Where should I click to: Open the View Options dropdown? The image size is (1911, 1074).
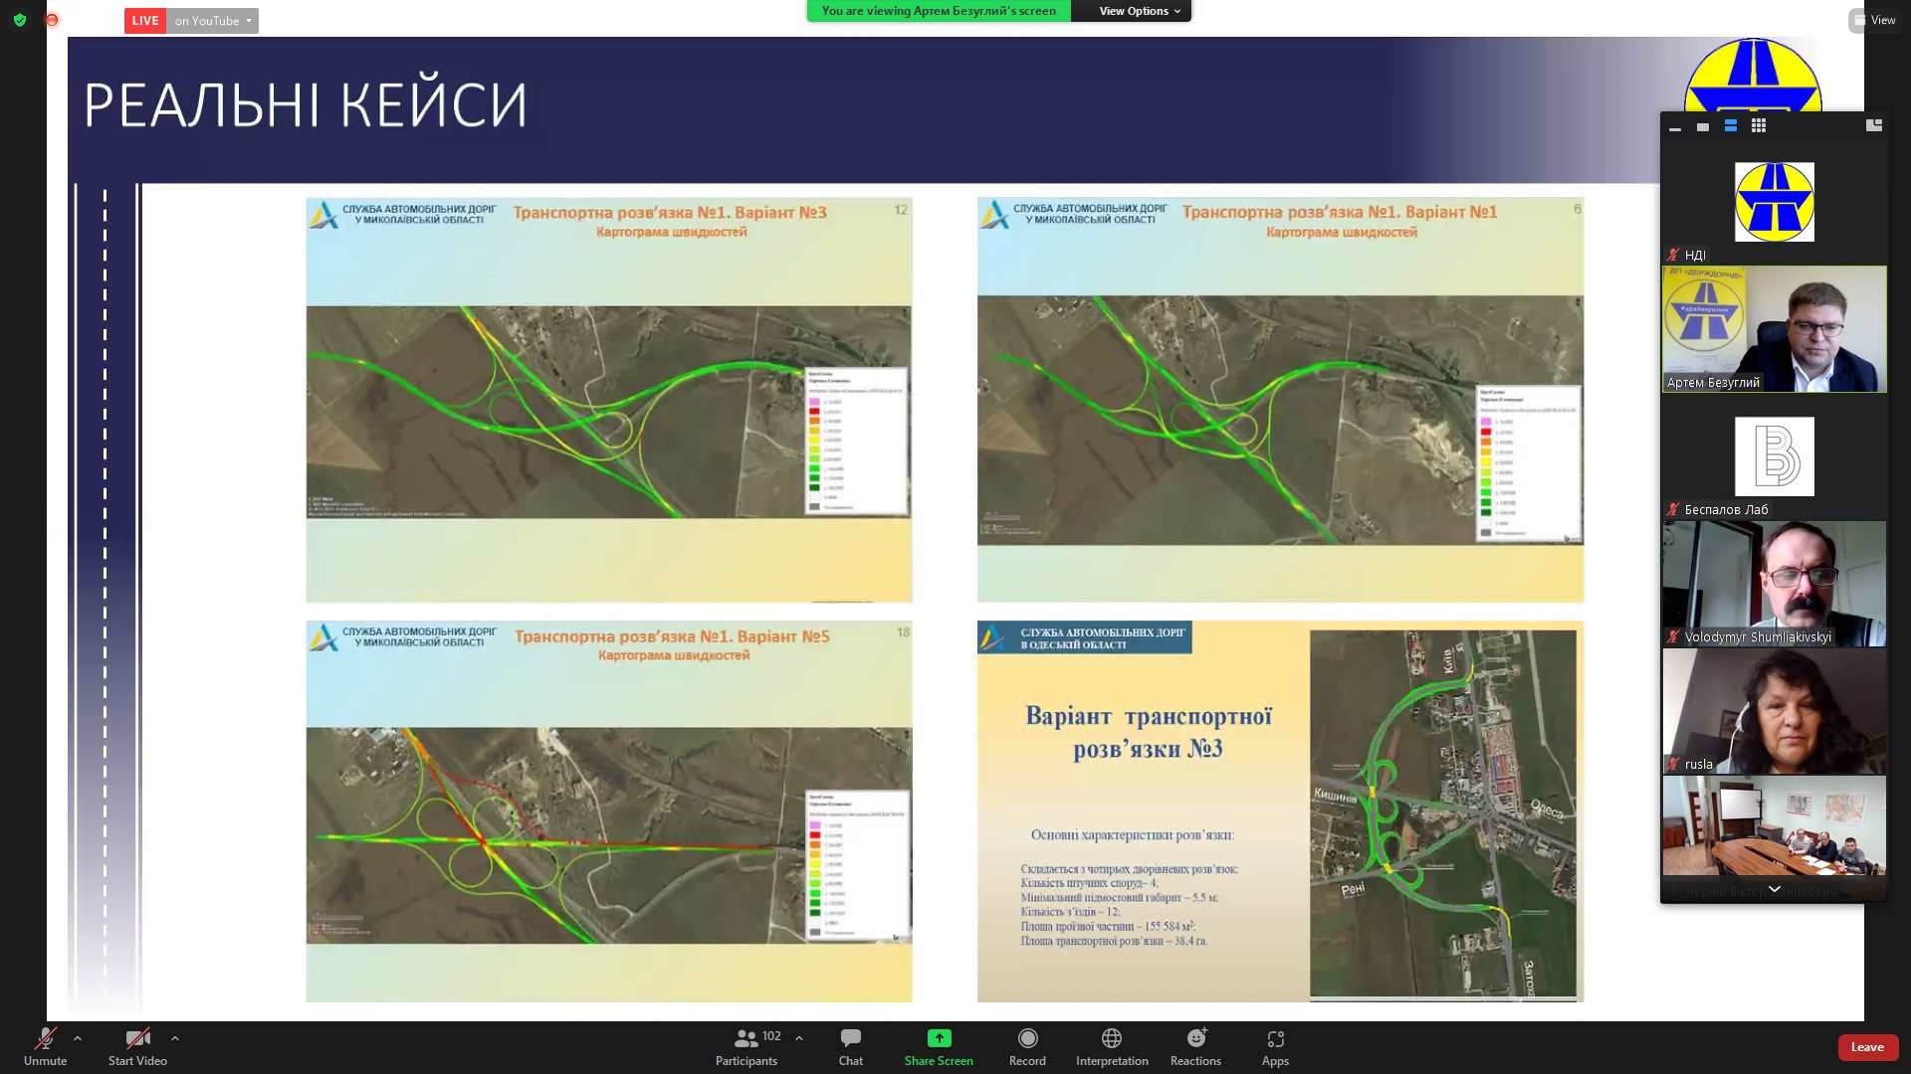(x=1139, y=11)
